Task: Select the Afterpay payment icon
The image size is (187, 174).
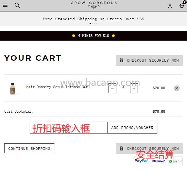Action: (158, 161)
